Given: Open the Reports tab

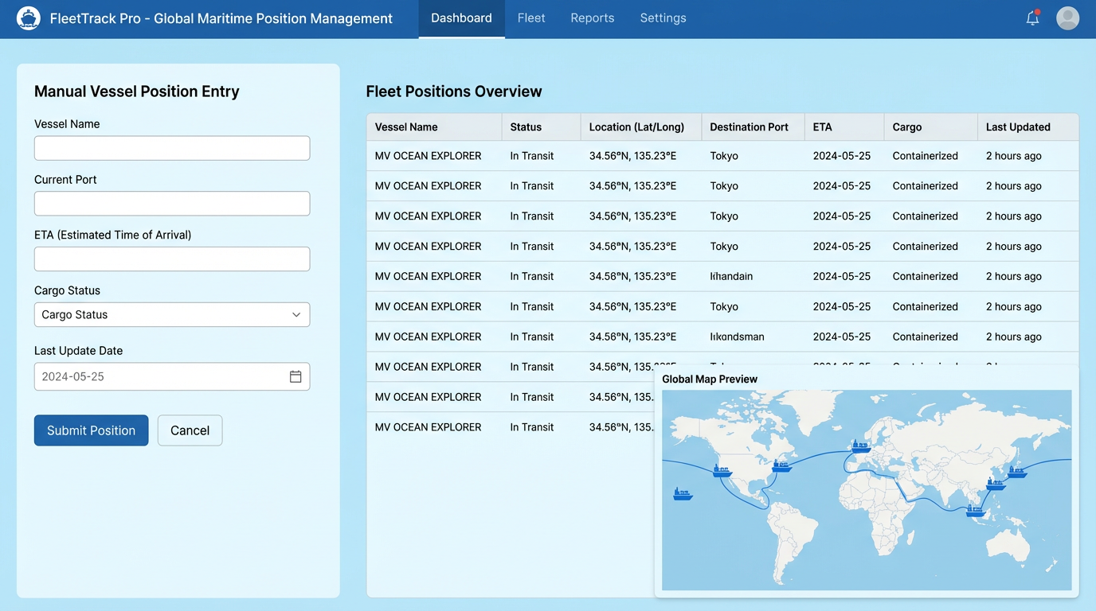Looking at the screenshot, I should (593, 18).
